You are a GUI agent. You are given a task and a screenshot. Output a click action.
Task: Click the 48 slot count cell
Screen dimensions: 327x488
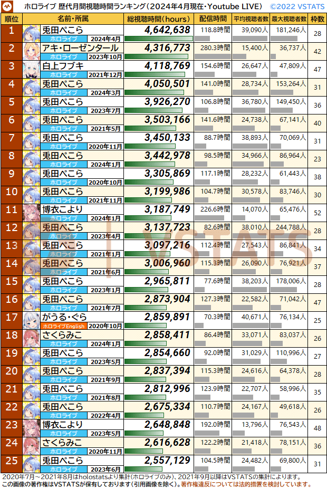(318, 428)
